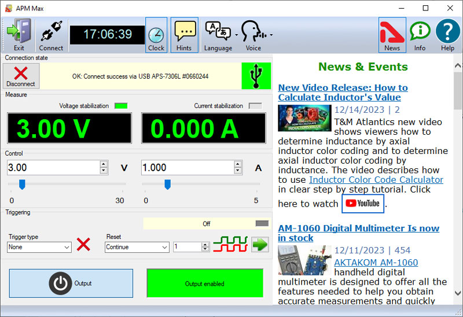Click the Disconnect red X button

[x=21, y=76]
